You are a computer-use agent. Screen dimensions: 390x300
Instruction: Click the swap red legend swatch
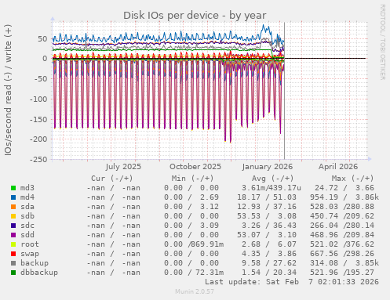tap(13, 254)
